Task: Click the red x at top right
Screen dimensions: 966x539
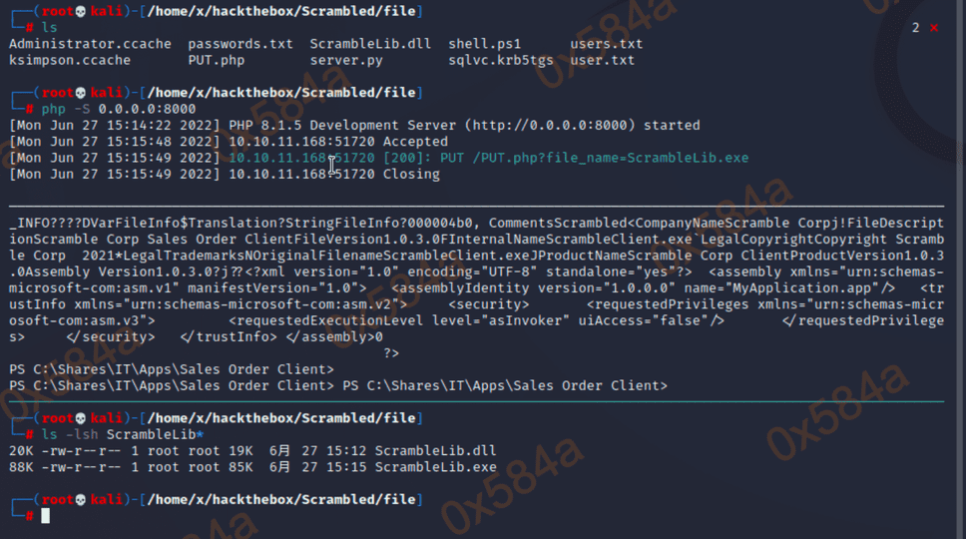Action: coord(934,28)
